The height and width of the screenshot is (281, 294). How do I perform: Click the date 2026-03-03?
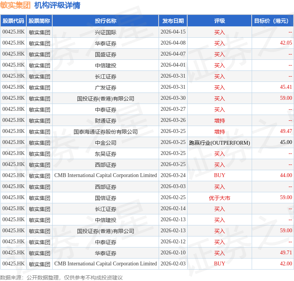173,187
